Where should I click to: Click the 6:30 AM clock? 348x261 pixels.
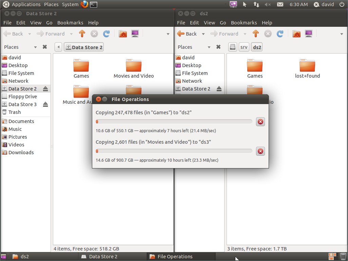click(298, 4)
